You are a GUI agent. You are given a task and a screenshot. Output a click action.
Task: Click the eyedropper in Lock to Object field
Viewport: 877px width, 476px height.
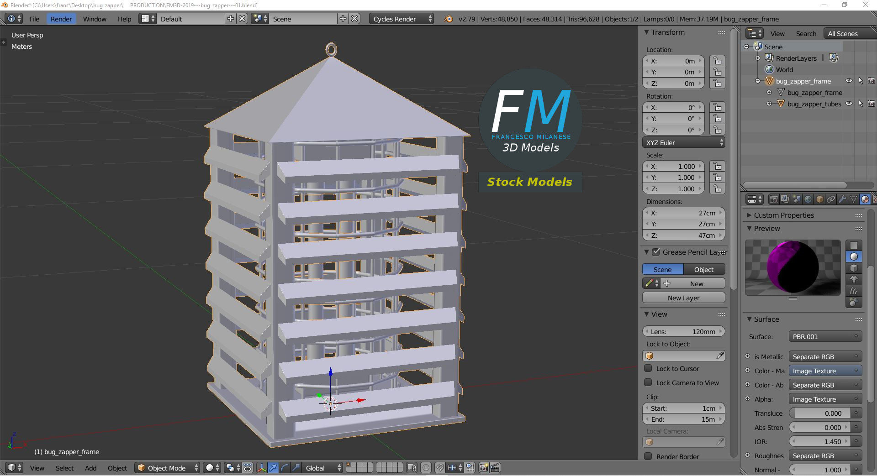pyautogui.click(x=720, y=356)
